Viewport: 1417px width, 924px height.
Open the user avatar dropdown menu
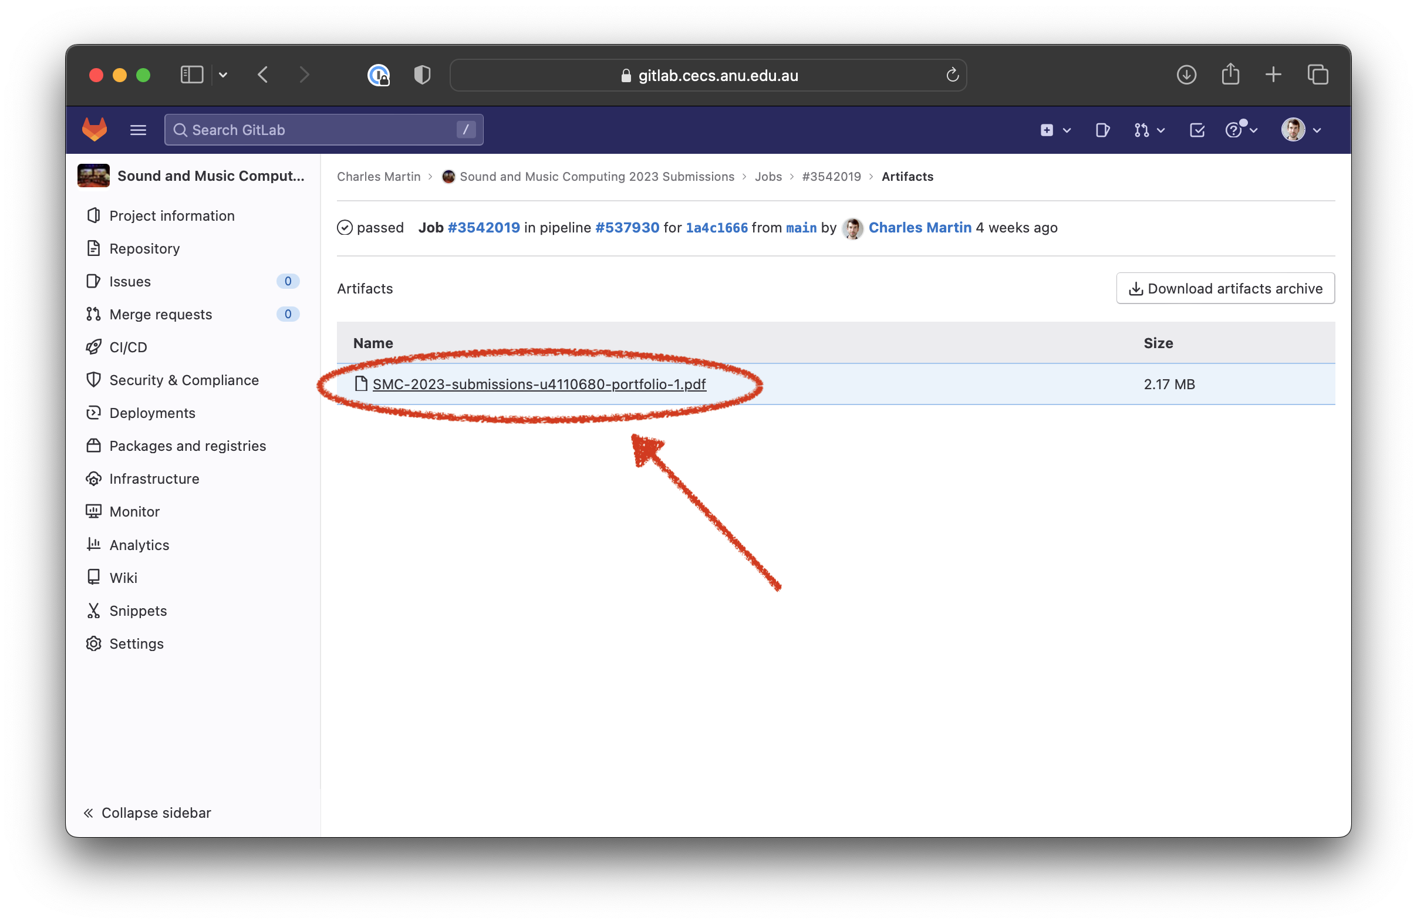pos(1301,130)
